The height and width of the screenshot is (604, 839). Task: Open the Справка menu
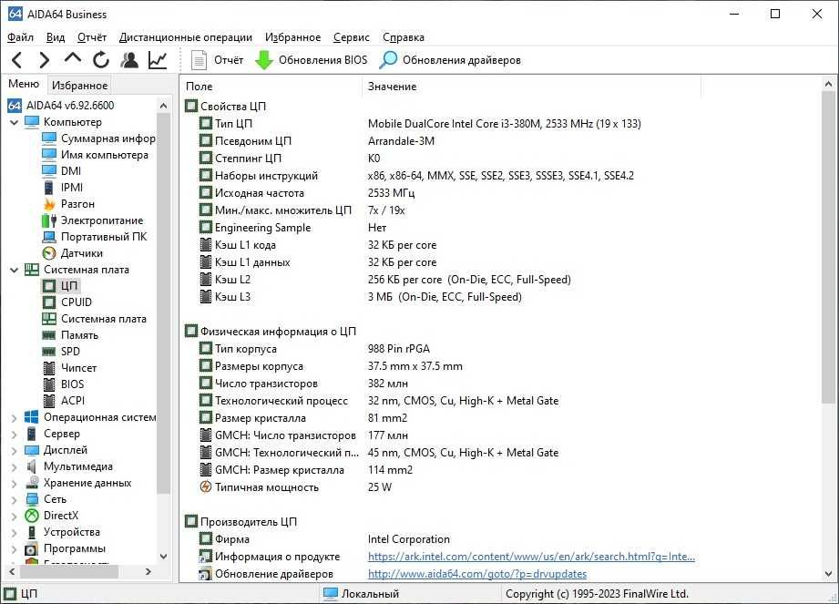point(404,37)
